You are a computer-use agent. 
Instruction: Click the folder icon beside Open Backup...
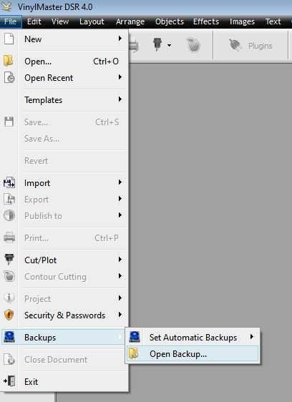point(133,353)
